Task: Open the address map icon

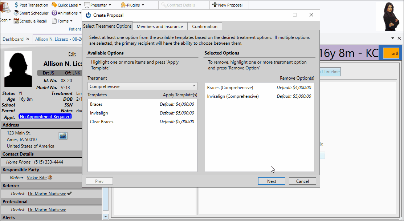Action: (63, 136)
